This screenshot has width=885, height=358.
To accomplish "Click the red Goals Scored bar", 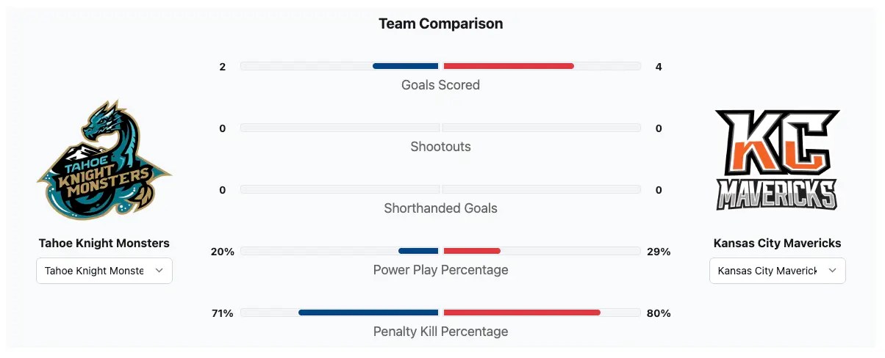I will 509,66.
